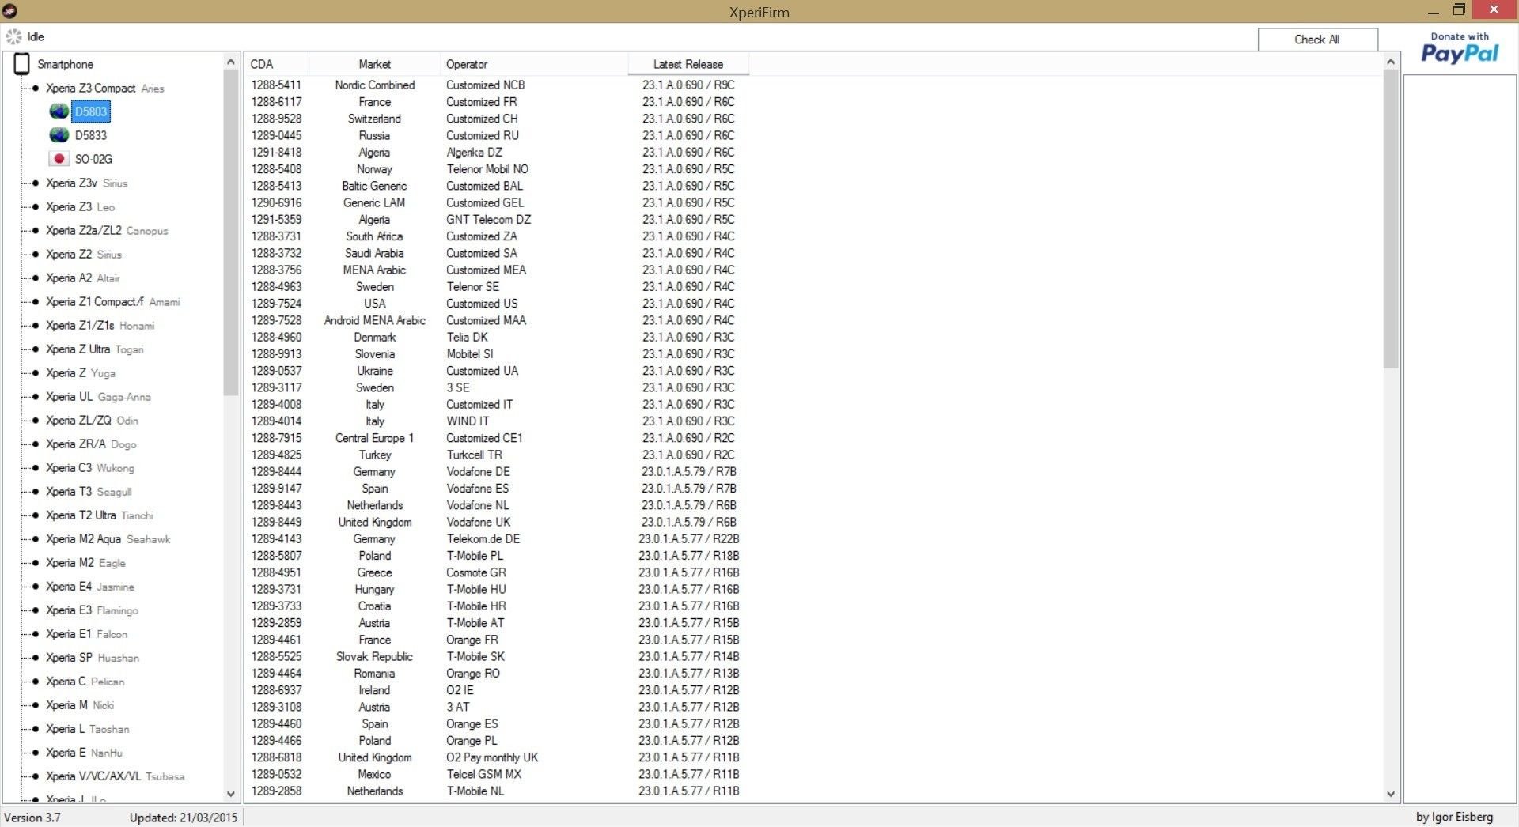Select the WIND IT row
The height and width of the screenshot is (827, 1519).
497,421
